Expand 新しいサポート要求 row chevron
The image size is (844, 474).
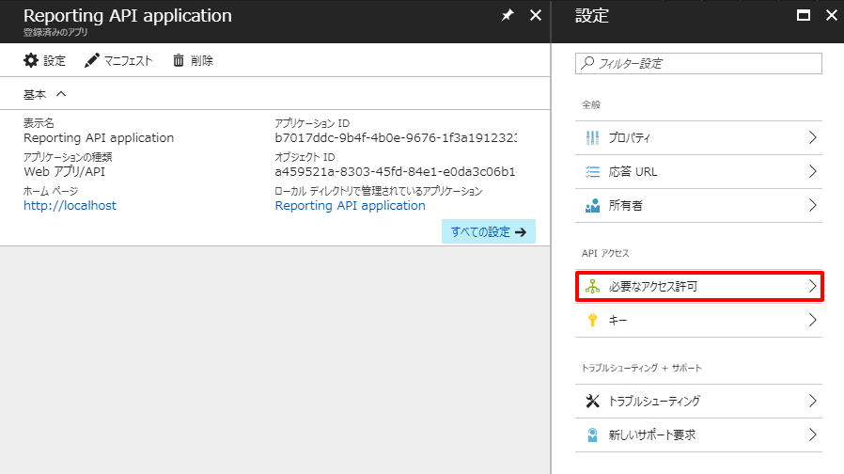[813, 434]
